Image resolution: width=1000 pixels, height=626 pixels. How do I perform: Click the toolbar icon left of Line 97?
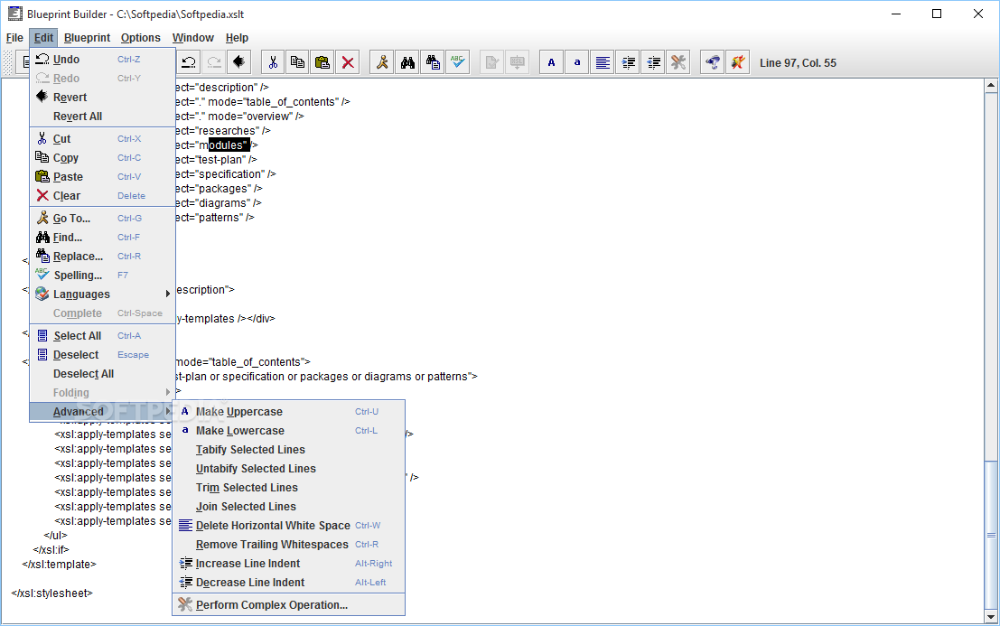[x=738, y=62]
